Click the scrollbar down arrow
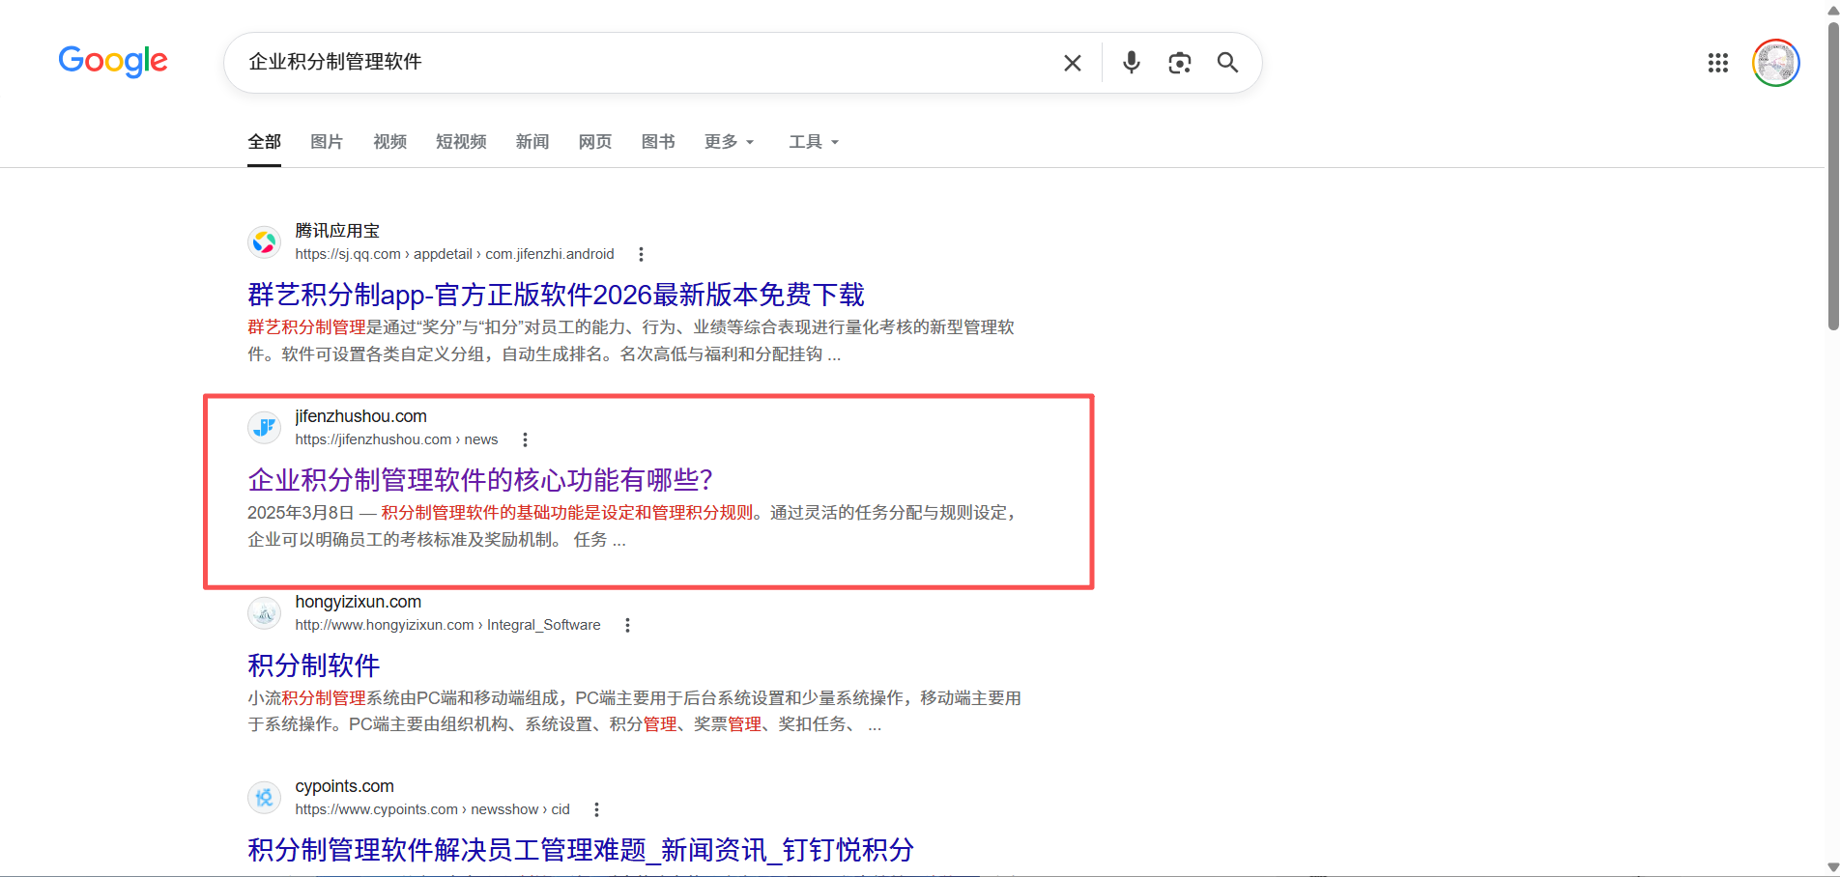 click(1832, 868)
